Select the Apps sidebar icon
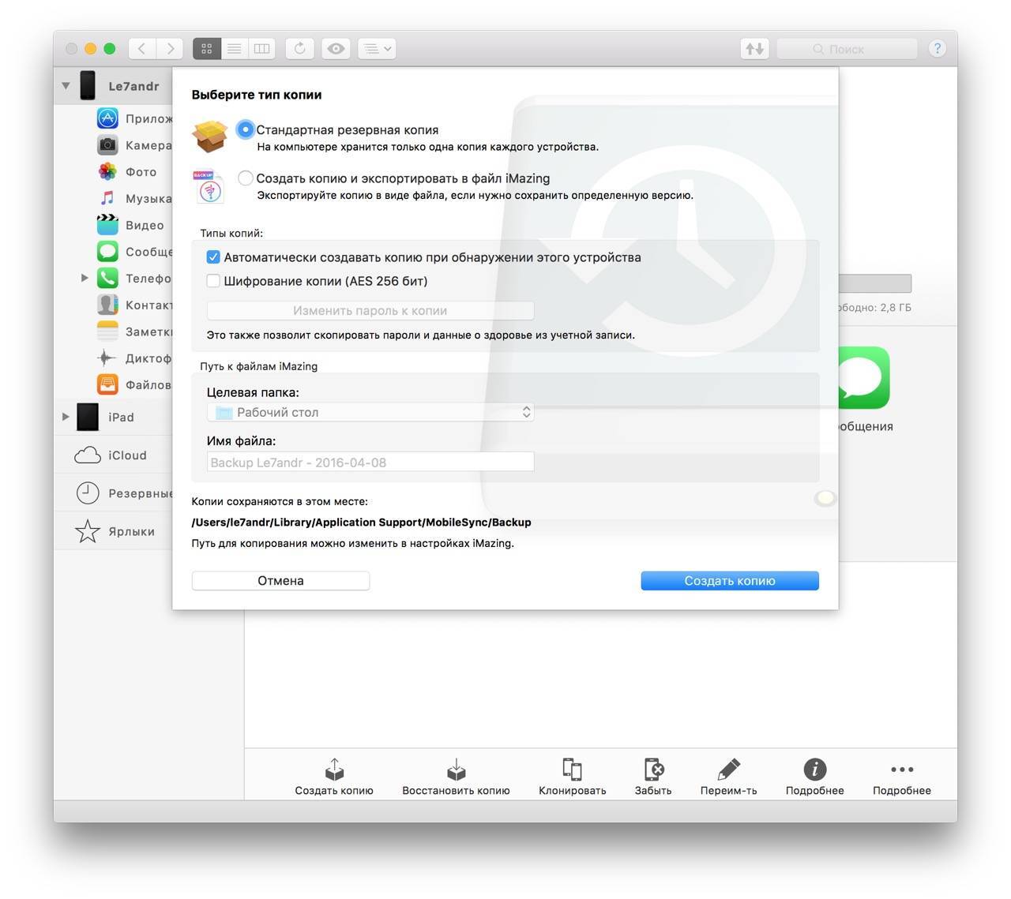 [107, 118]
